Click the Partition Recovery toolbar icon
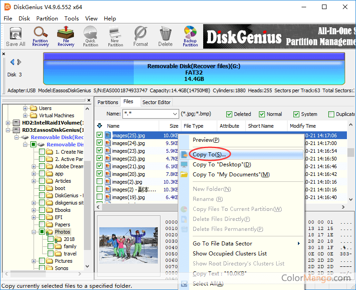The image size is (356, 290). click(x=40, y=36)
